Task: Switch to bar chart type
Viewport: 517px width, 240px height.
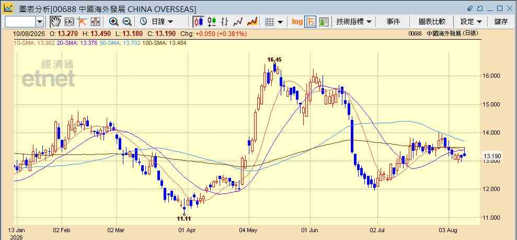Action: tap(225, 22)
